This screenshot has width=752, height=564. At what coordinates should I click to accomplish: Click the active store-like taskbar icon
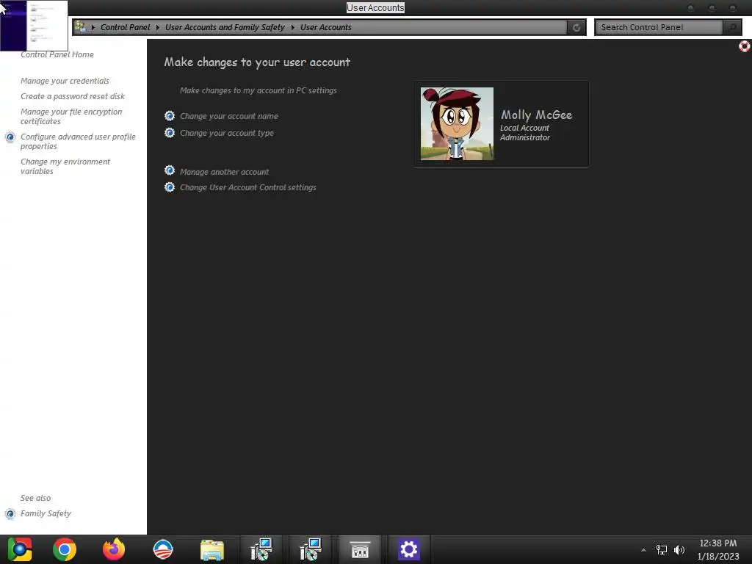[360, 549]
